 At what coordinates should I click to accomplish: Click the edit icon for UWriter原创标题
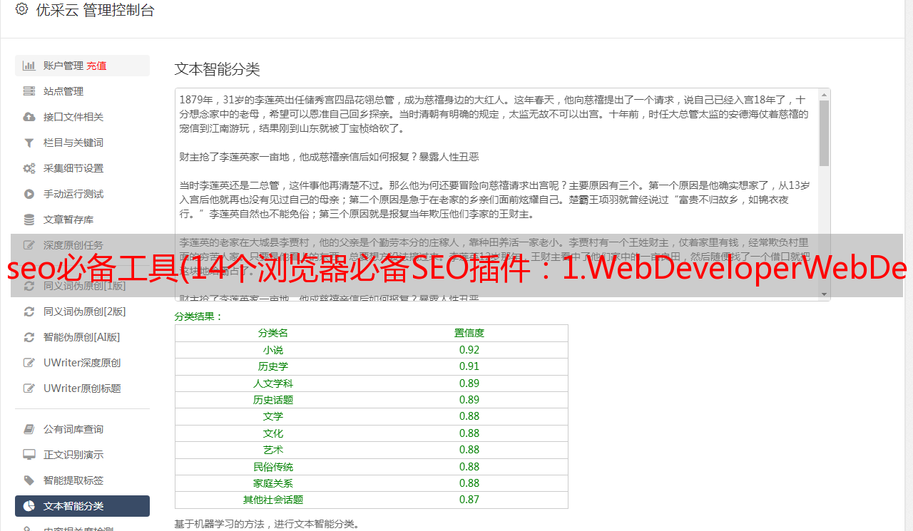point(29,388)
